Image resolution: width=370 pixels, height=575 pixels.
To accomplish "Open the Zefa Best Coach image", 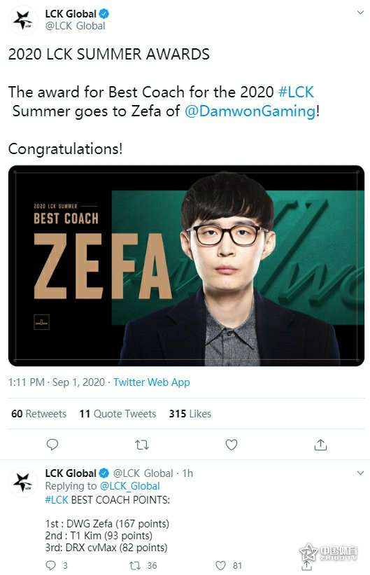I will 186,266.
